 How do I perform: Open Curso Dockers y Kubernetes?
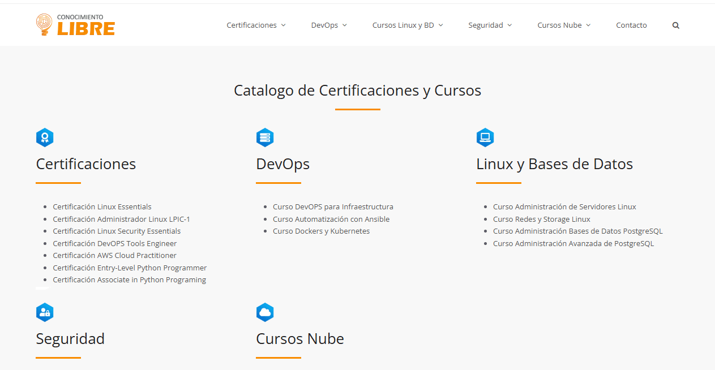tap(321, 231)
